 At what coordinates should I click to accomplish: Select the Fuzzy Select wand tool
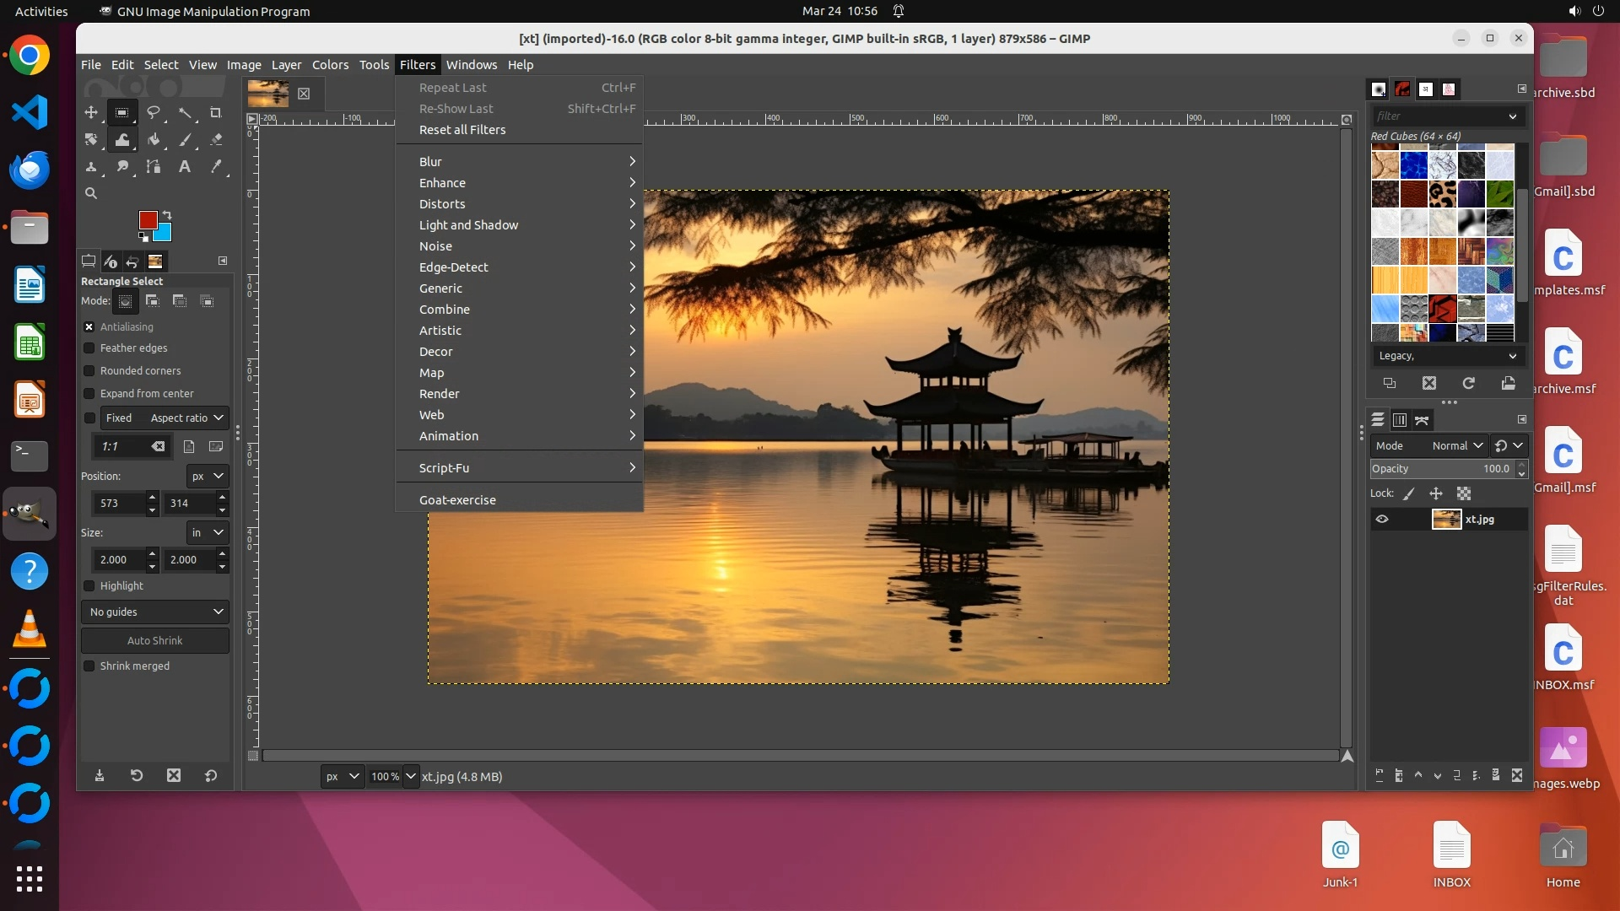pos(185,112)
